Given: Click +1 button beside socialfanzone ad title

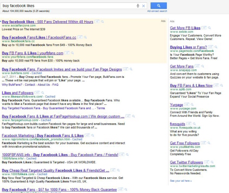Looking at the screenshot, I should [97, 21].
